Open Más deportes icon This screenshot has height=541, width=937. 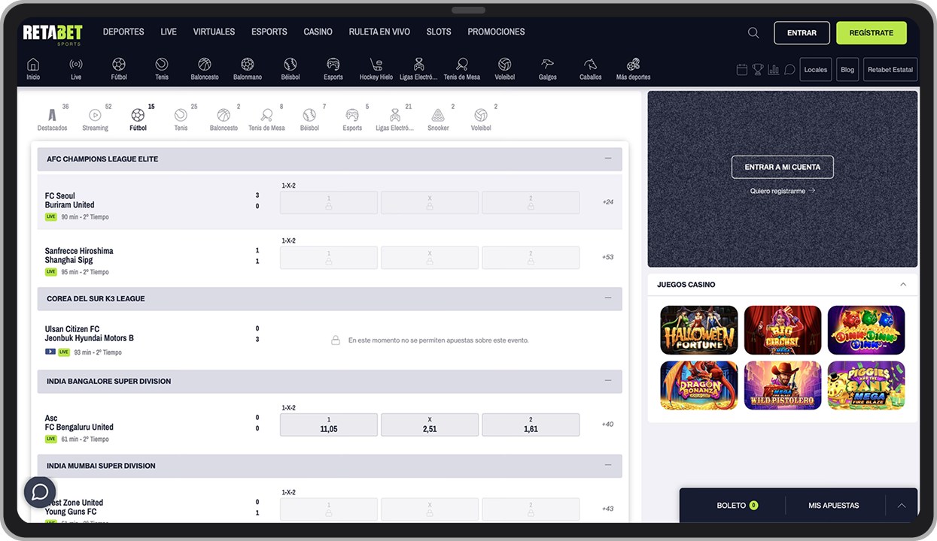pyautogui.click(x=634, y=69)
